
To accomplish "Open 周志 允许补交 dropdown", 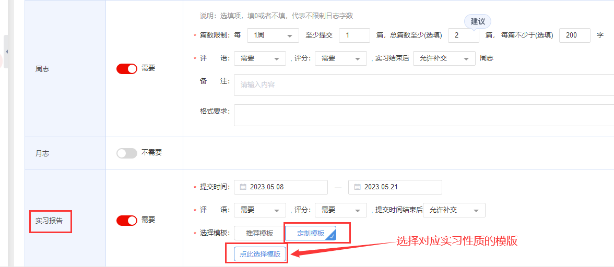I will tap(444, 58).
